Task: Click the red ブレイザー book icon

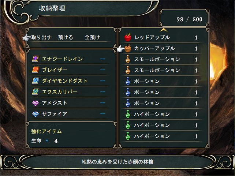Action: click(36, 70)
